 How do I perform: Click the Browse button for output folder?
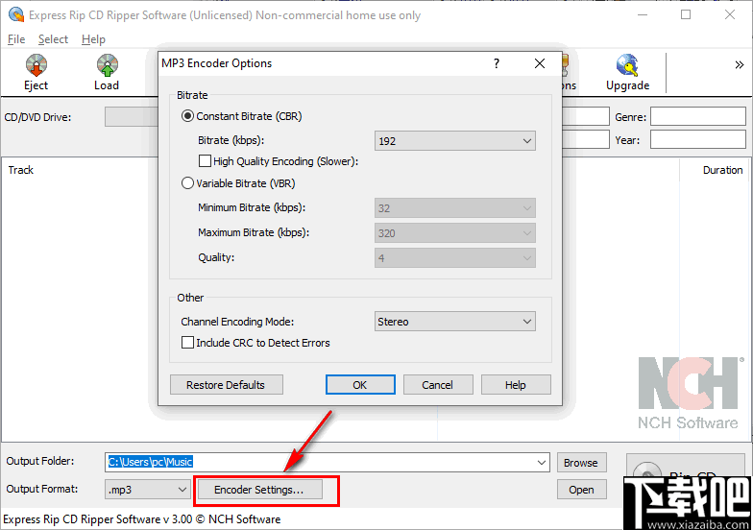coord(581,463)
